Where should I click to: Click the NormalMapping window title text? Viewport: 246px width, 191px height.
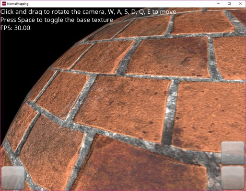[18, 4]
